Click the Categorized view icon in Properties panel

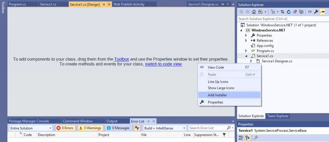(241, 138)
